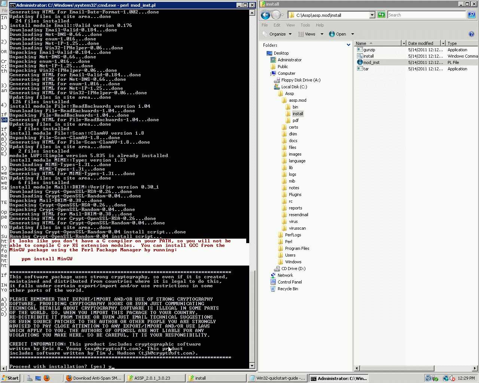
Task: Click the Start button
Action: pyautogui.click(x=10, y=378)
